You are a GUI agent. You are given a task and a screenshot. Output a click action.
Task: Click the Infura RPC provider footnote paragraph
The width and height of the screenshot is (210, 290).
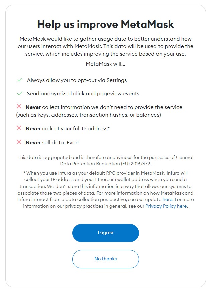(x=105, y=190)
